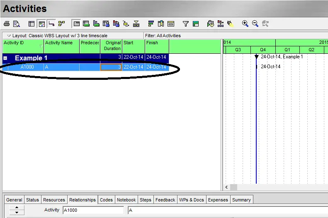The height and width of the screenshot is (218, 328).
Task: Zoom in on the timescale
Action: [x=245, y=24]
